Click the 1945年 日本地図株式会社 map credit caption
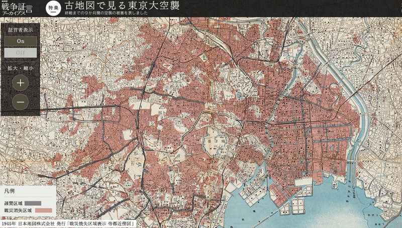This screenshot has height=228, width=402. 68,224
